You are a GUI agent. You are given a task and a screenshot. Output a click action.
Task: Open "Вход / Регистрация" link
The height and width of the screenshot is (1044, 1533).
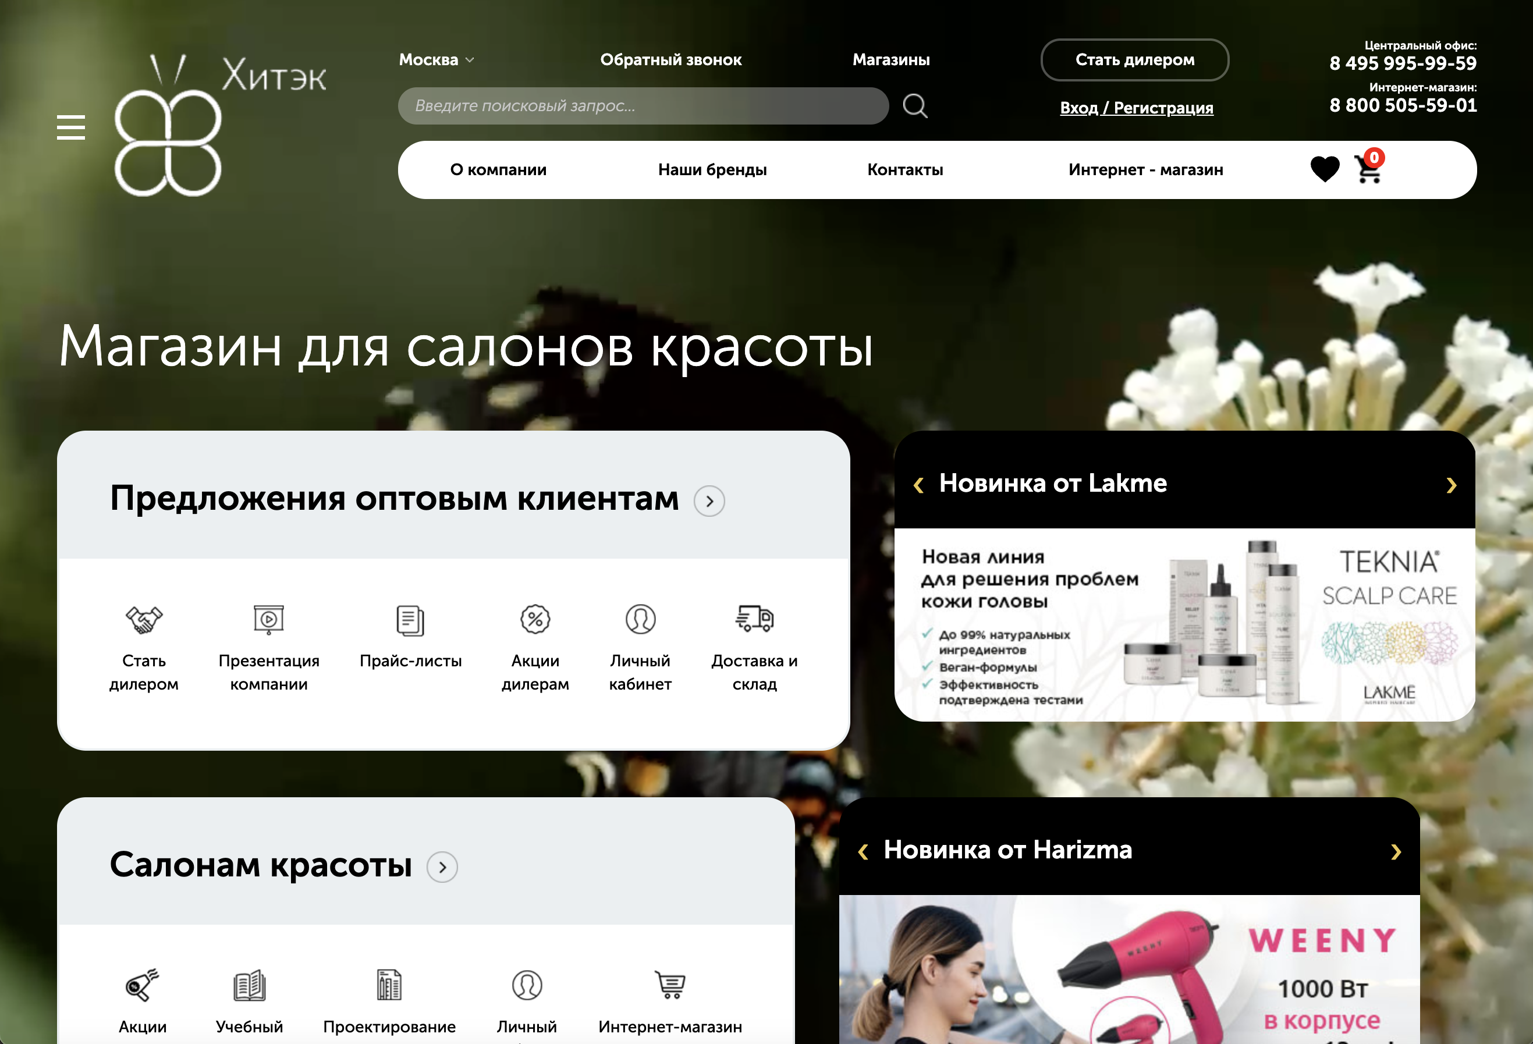coord(1137,108)
